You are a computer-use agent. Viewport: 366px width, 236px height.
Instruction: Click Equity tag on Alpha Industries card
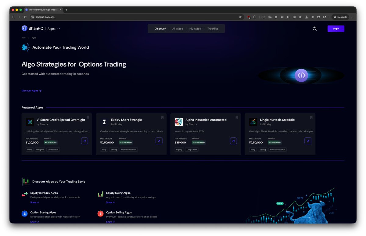(179, 150)
